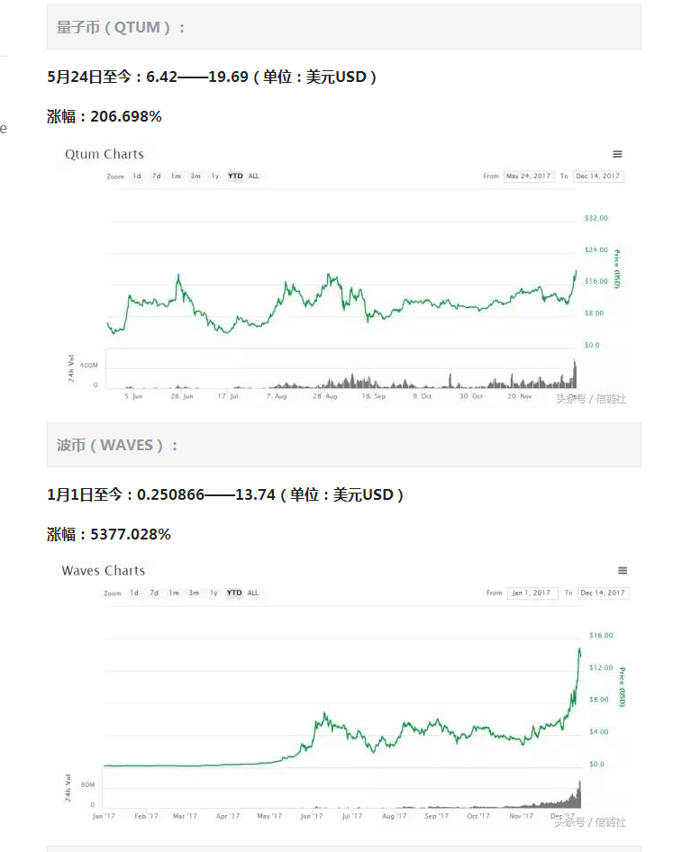Select 7d zoom on Waves chart
Viewport: 691px width, 852px height.
154,593
